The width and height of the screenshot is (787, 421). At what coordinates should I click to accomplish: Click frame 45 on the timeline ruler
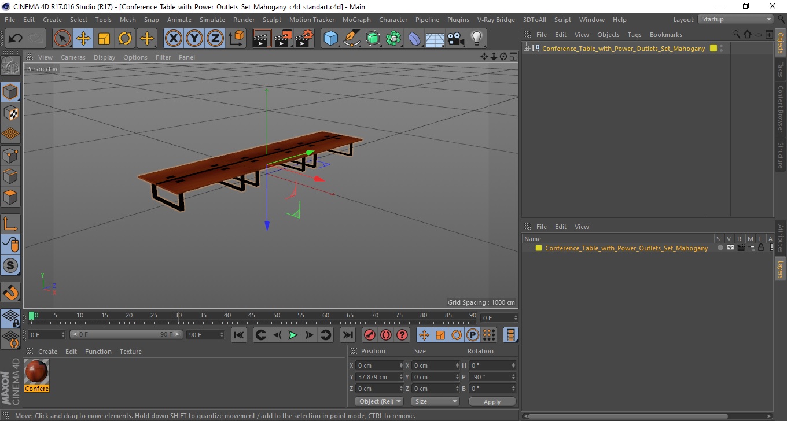(252, 316)
